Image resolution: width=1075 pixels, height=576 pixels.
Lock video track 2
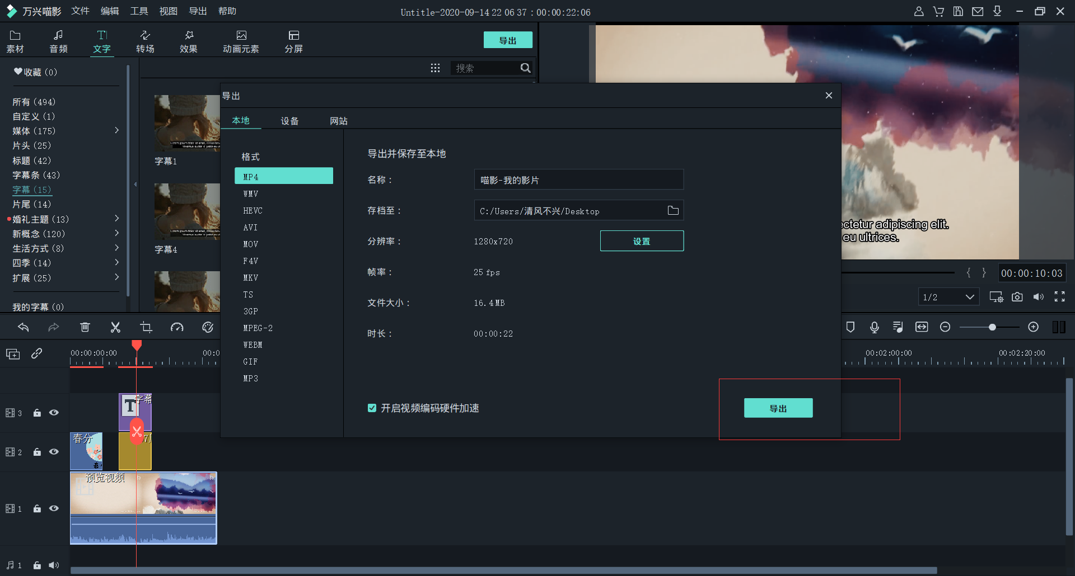tap(37, 452)
